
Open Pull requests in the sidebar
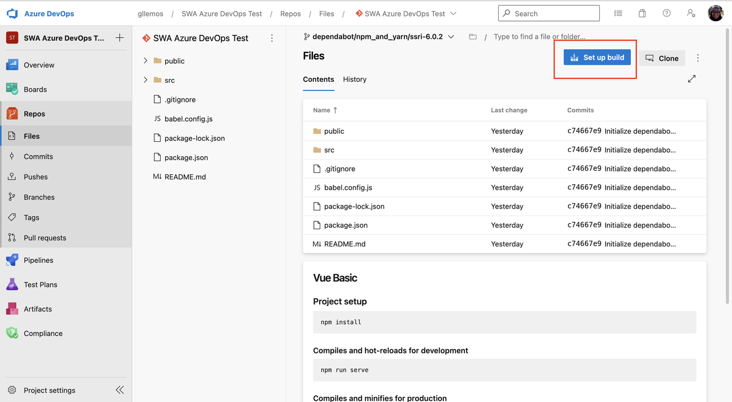click(x=66, y=238)
